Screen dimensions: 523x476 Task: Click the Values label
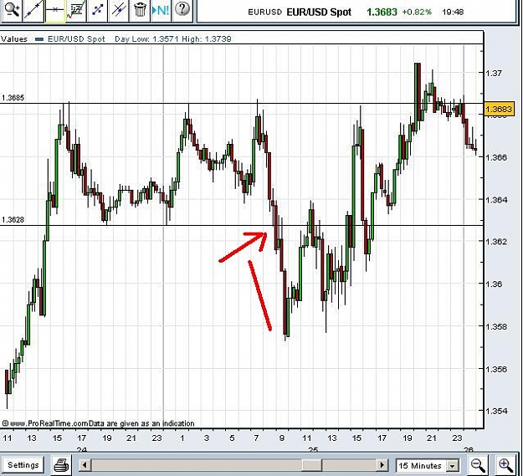14,39
